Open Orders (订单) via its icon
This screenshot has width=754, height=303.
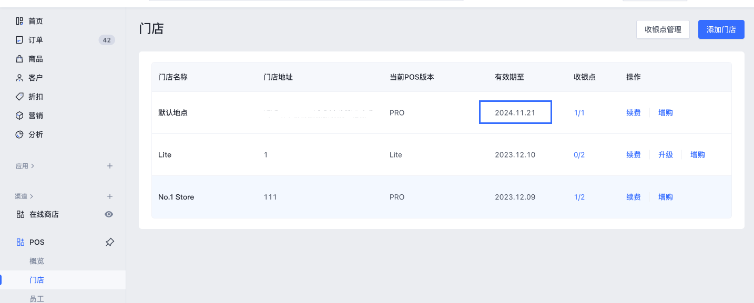pos(19,40)
